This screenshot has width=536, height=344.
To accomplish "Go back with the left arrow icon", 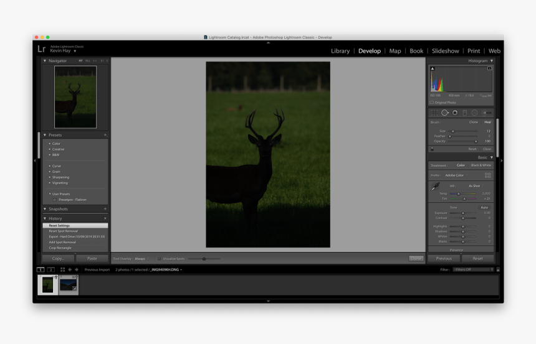I will click(70, 269).
